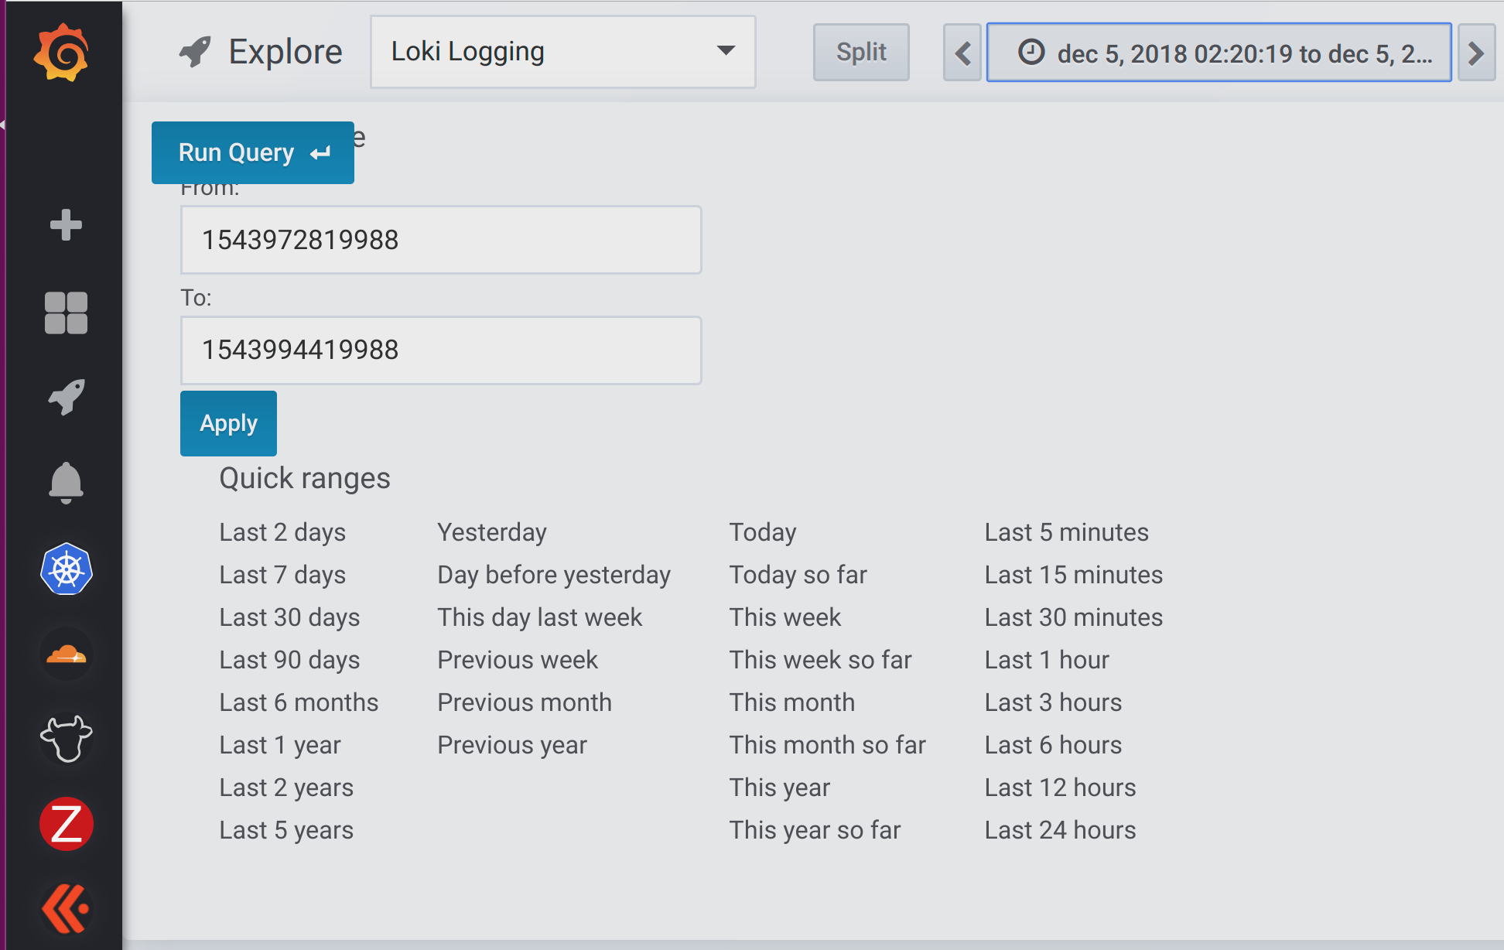This screenshot has height=950, width=1504.
Task: Click the cow plugin icon in sidebar
Action: pyautogui.click(x=66, y=739)
